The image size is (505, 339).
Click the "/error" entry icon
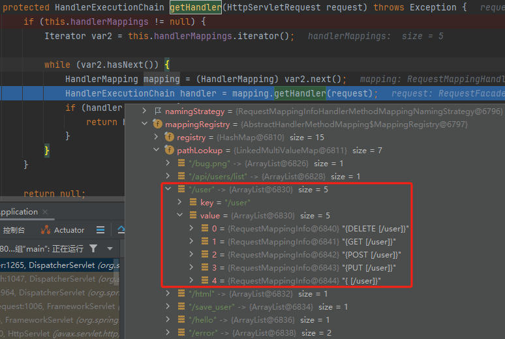pyautogui.click(x=181, y=332)
